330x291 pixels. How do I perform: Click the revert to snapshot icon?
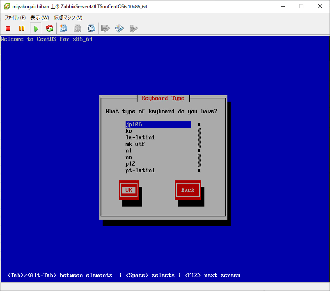78,28
